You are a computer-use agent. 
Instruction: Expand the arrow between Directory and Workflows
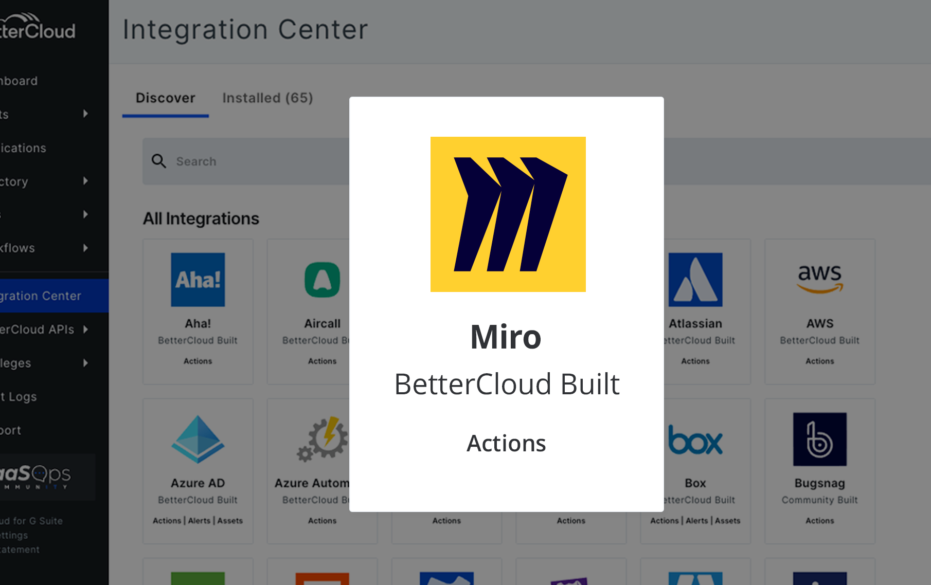click(x=85, y=214)
